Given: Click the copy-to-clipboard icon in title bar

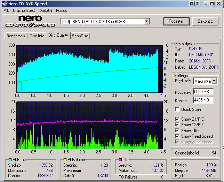Looking at the screenshot, I should point(192,4).
